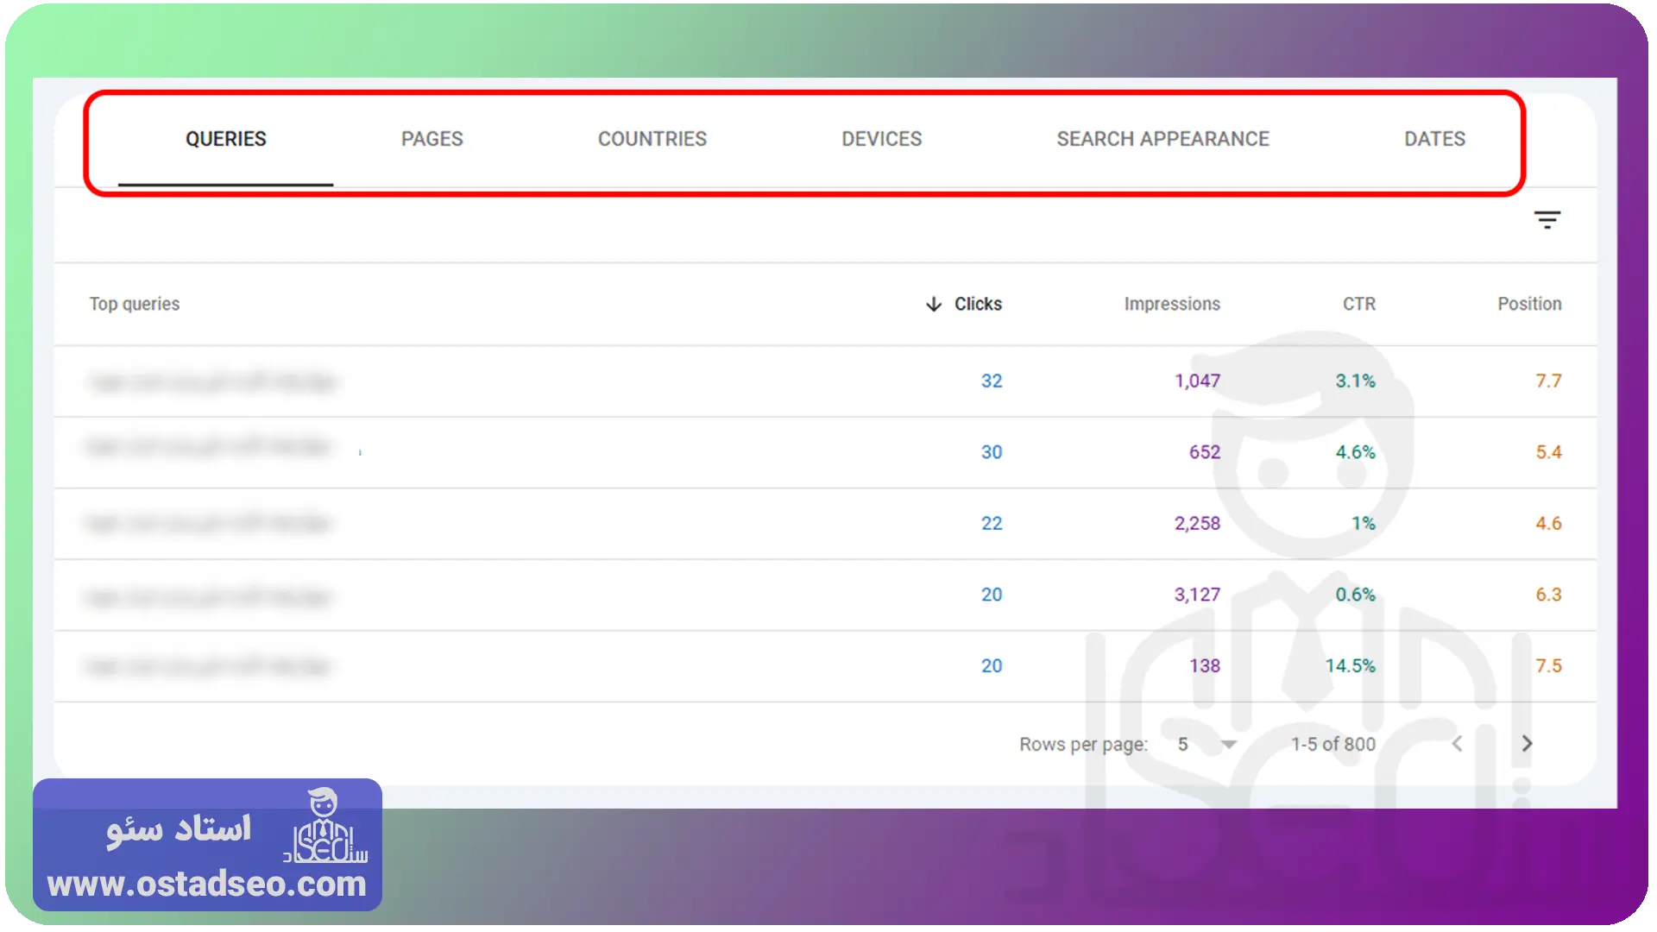This screenshot has width=1657, height=932.
Task: Sort table by CTR column
Action: (x=1358, y=305)
